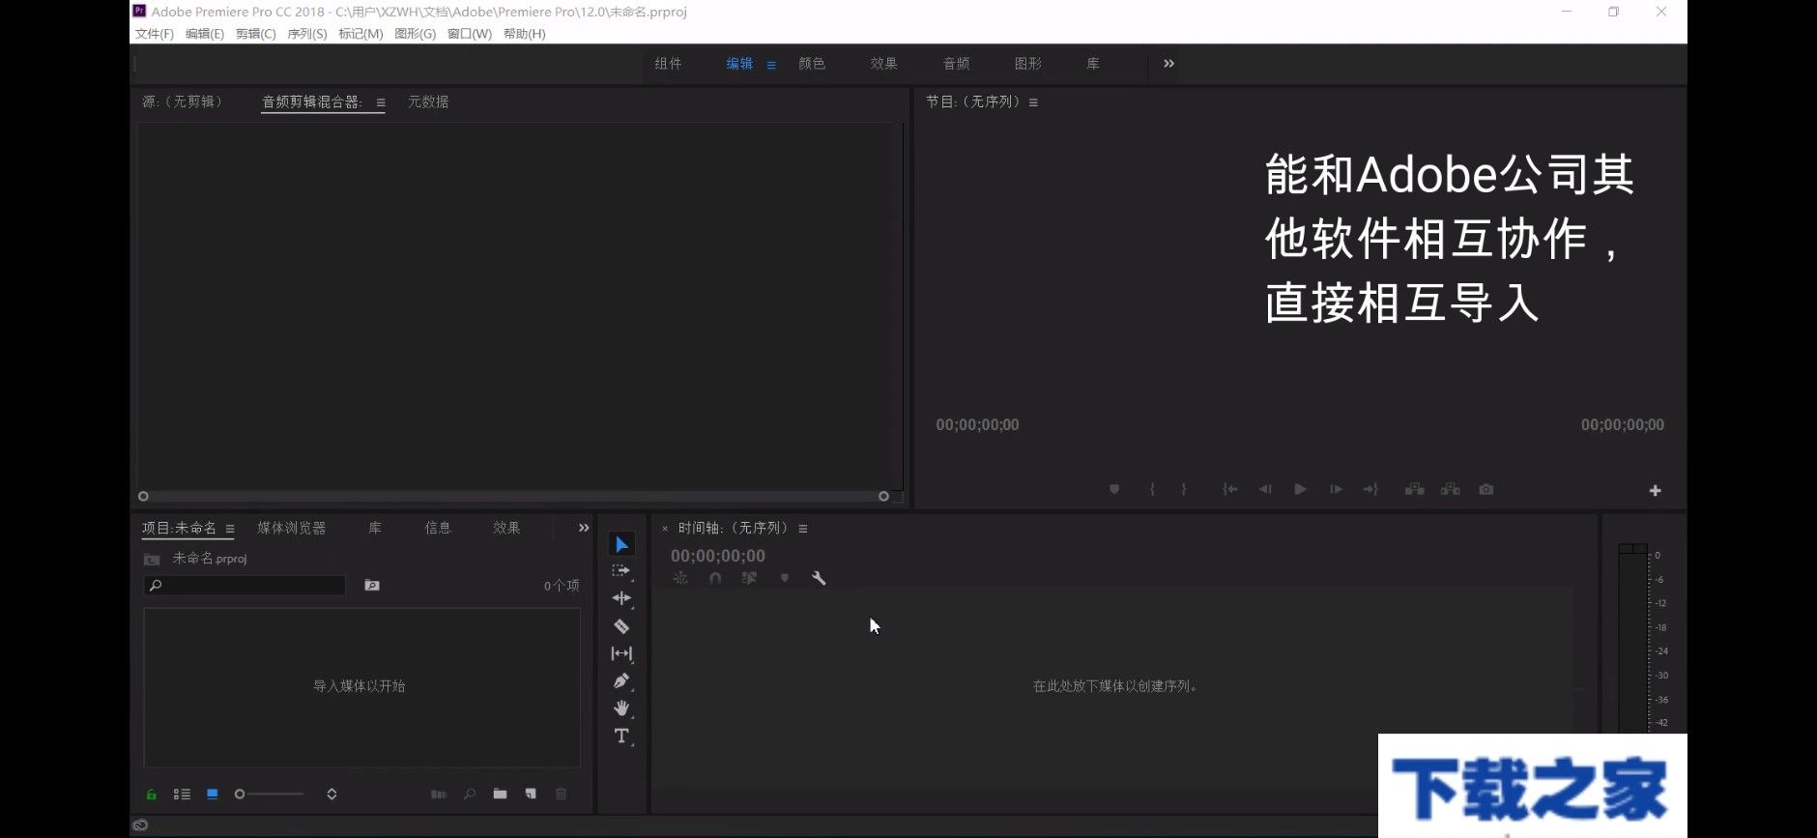Click Automate to Sequence icon

coord(439,795)
